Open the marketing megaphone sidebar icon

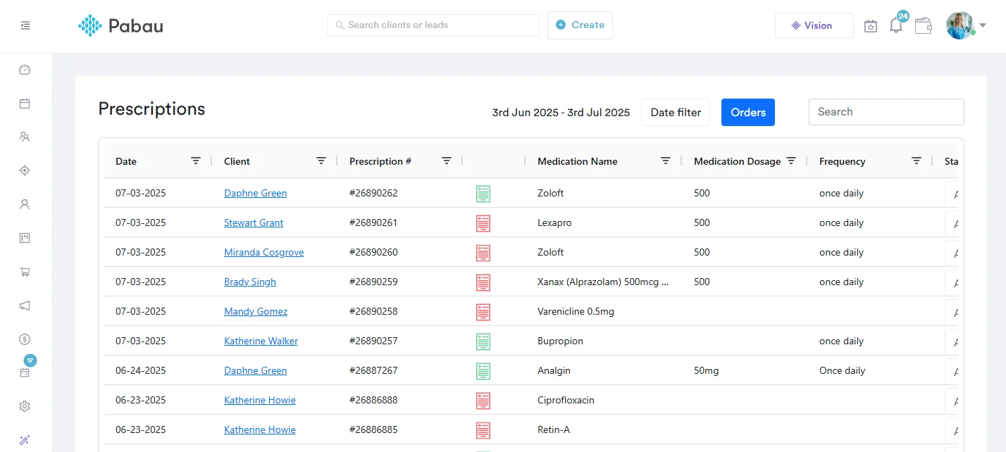pos(25,306)
